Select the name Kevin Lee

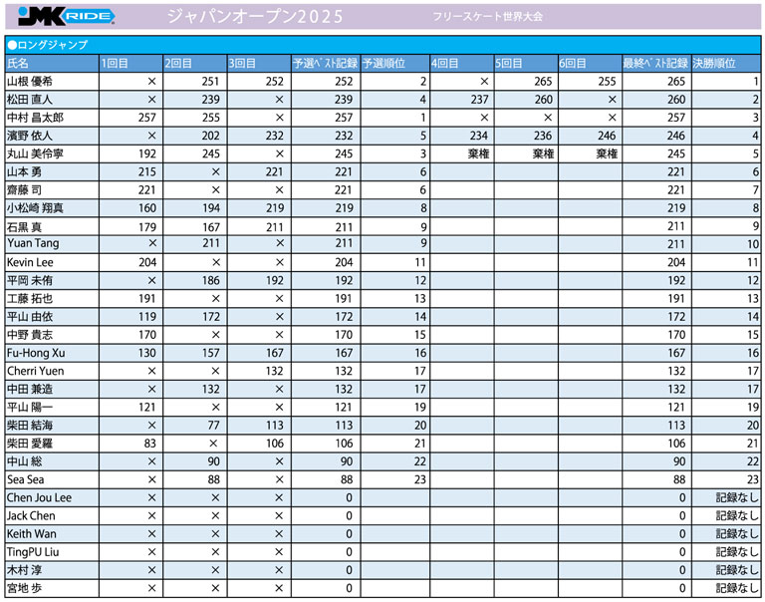pyautogui.click(x=30, y=263)
